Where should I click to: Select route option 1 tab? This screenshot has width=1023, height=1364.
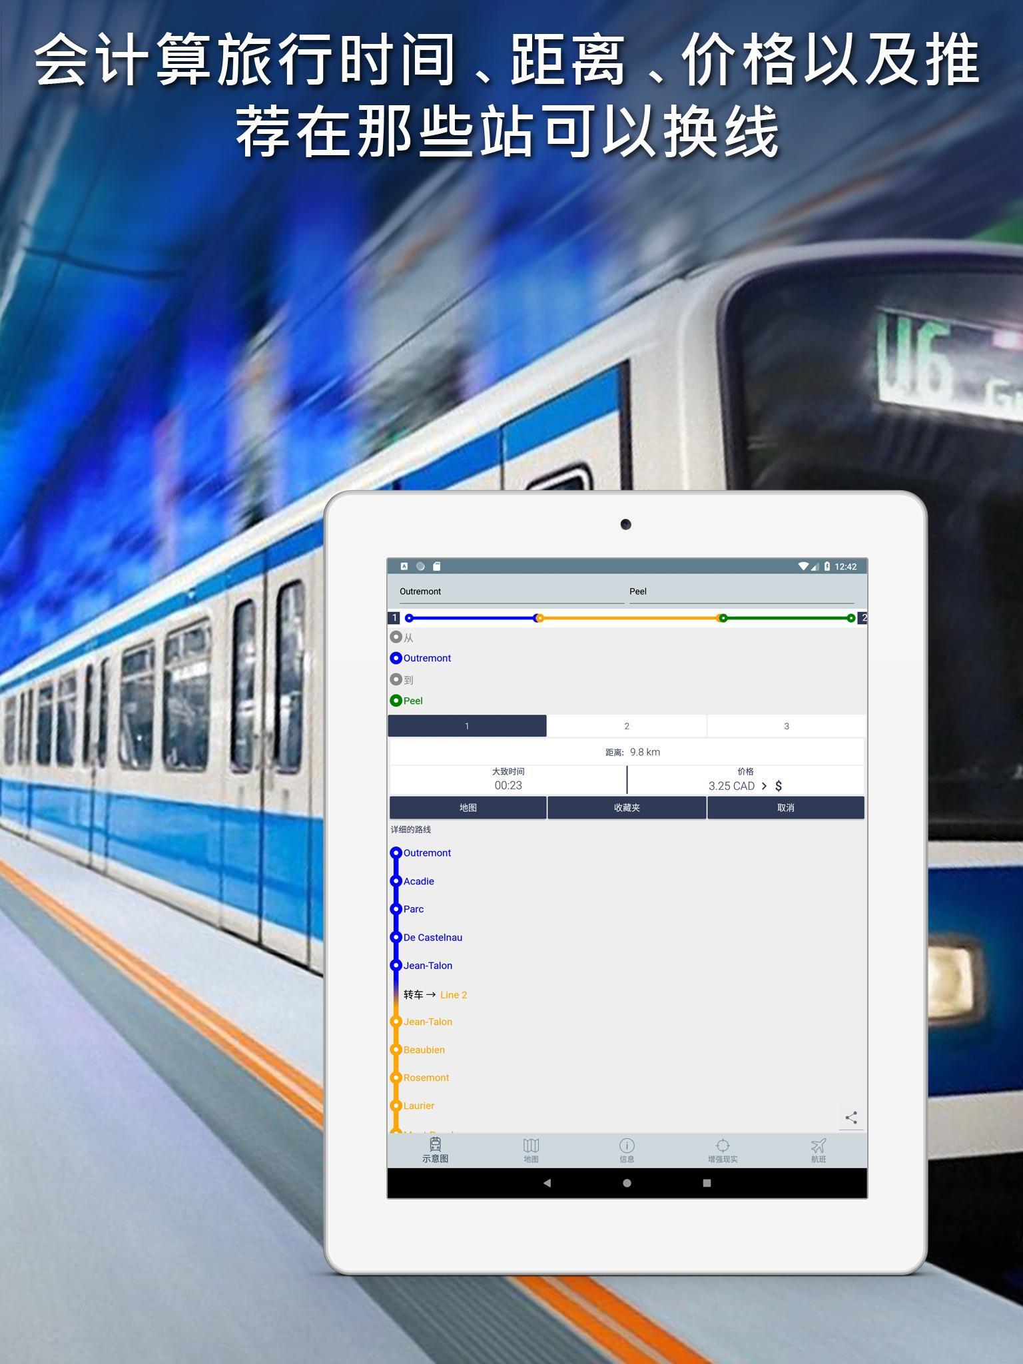(467, 726)
